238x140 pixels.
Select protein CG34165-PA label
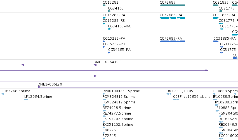point(119,50)
